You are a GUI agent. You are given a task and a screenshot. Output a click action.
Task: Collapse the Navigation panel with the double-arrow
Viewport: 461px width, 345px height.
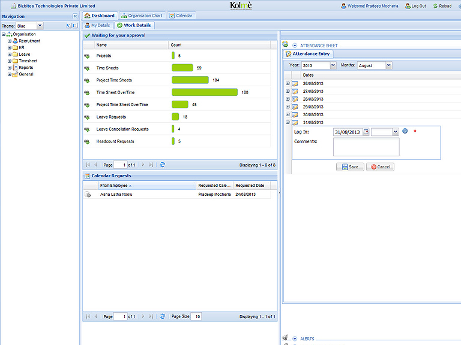point(75,16)
